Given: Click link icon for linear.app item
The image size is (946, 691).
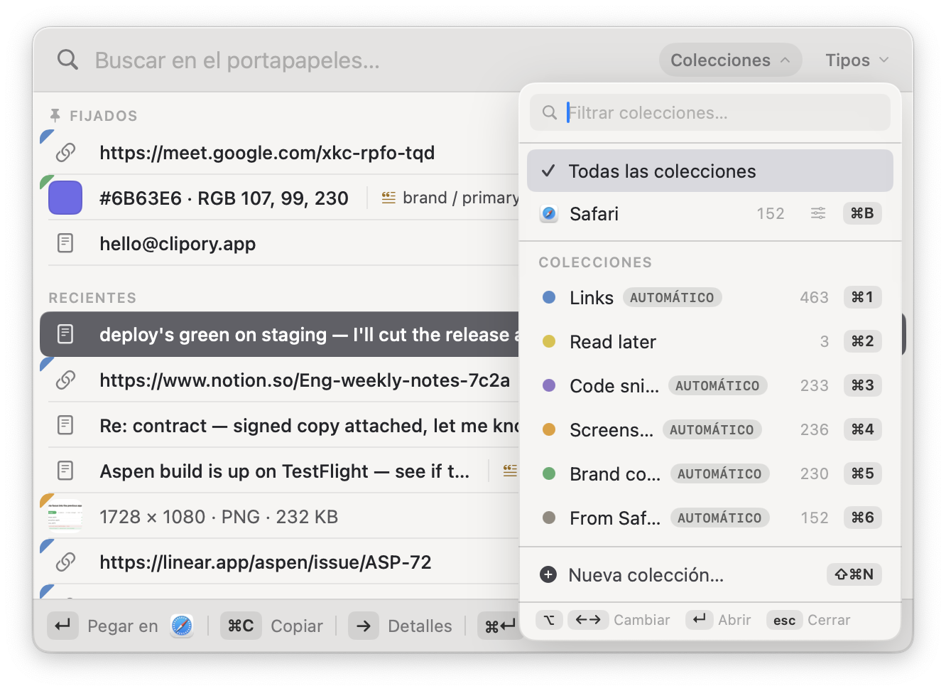Looking at the screenshot, I should 65,562.
